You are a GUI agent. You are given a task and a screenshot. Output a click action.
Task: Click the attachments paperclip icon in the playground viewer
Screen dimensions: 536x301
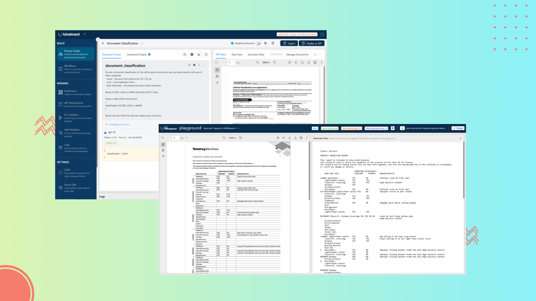click(163, 156)
